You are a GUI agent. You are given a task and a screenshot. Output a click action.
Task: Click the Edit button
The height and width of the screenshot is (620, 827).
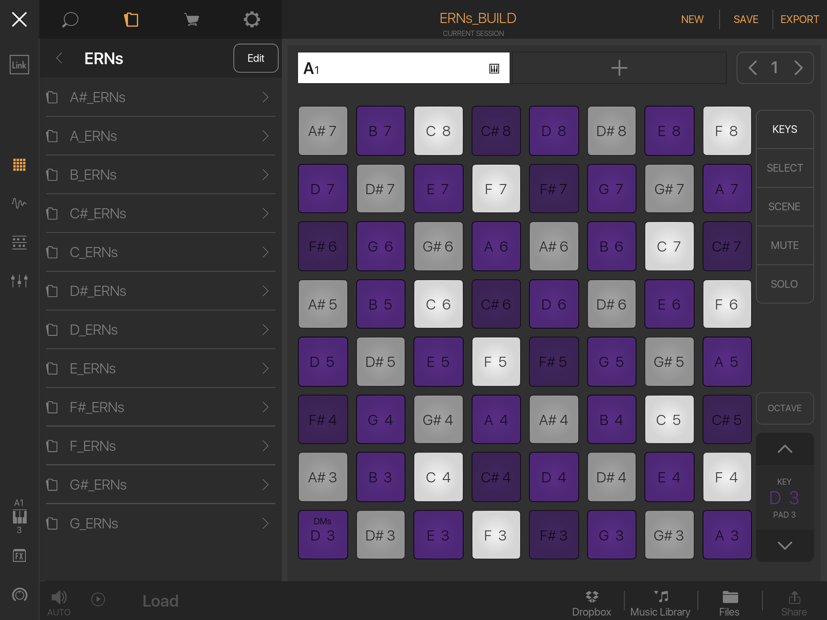pyautogui.click(x=256, y=58)
